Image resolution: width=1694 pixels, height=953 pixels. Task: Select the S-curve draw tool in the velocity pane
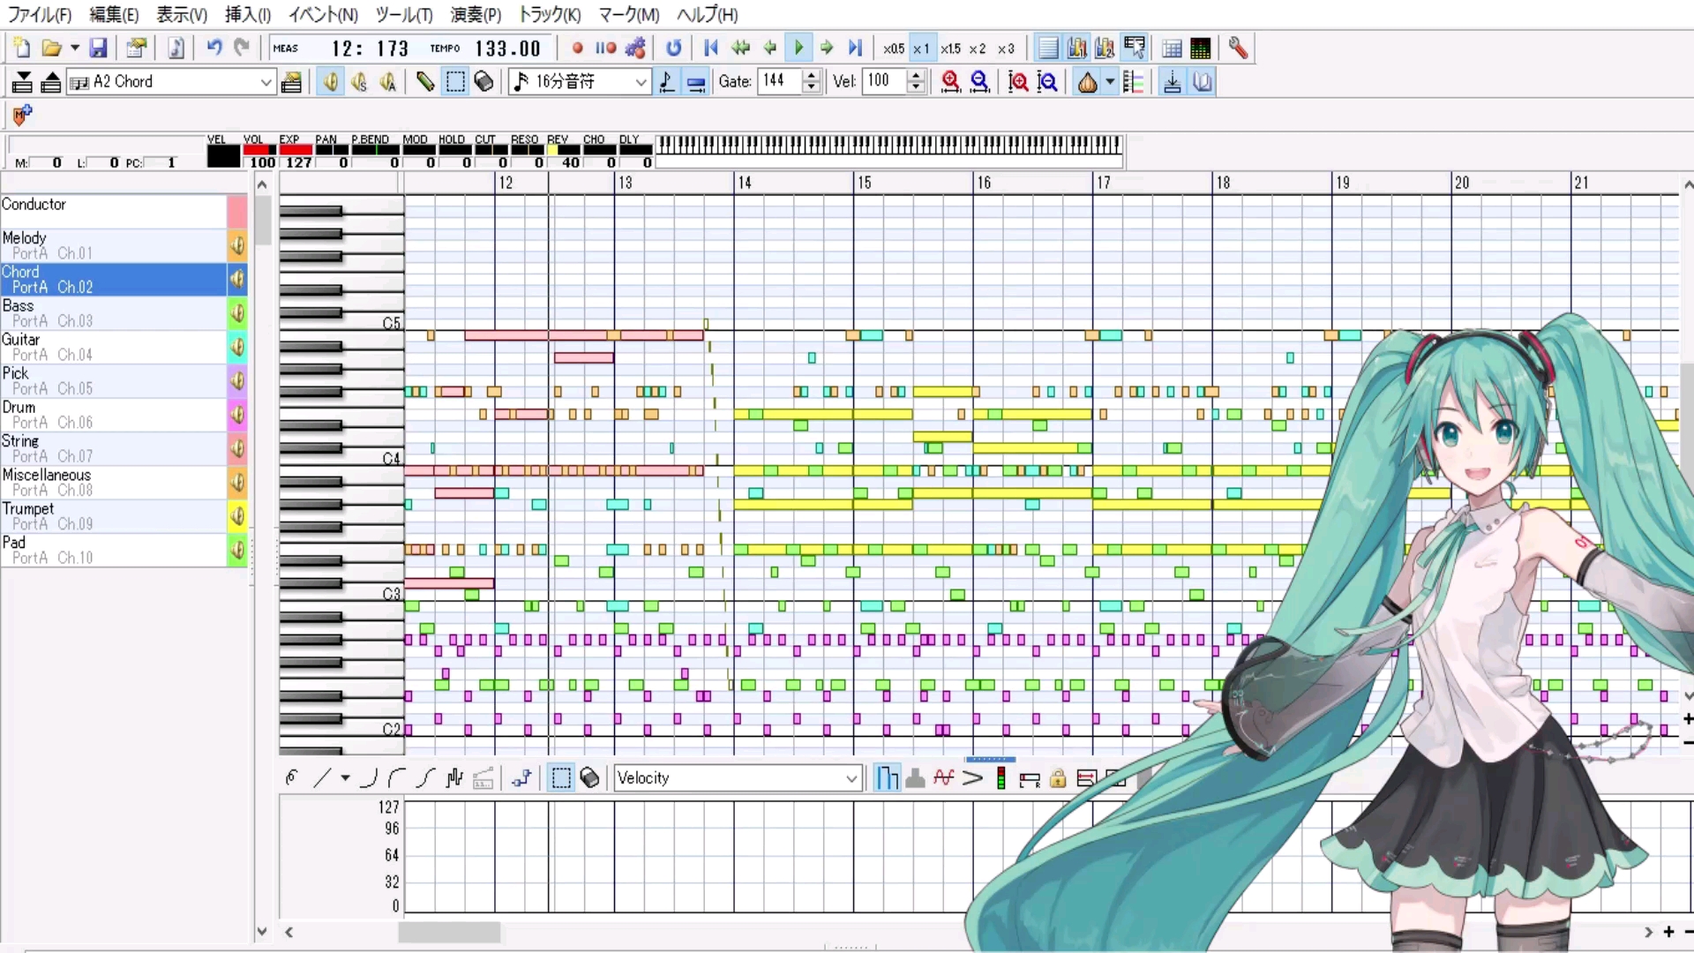[426, 778]
